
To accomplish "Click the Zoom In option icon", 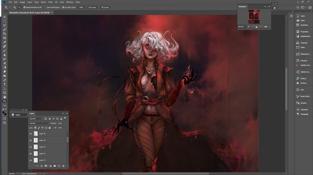I will [x=15, y=7].
